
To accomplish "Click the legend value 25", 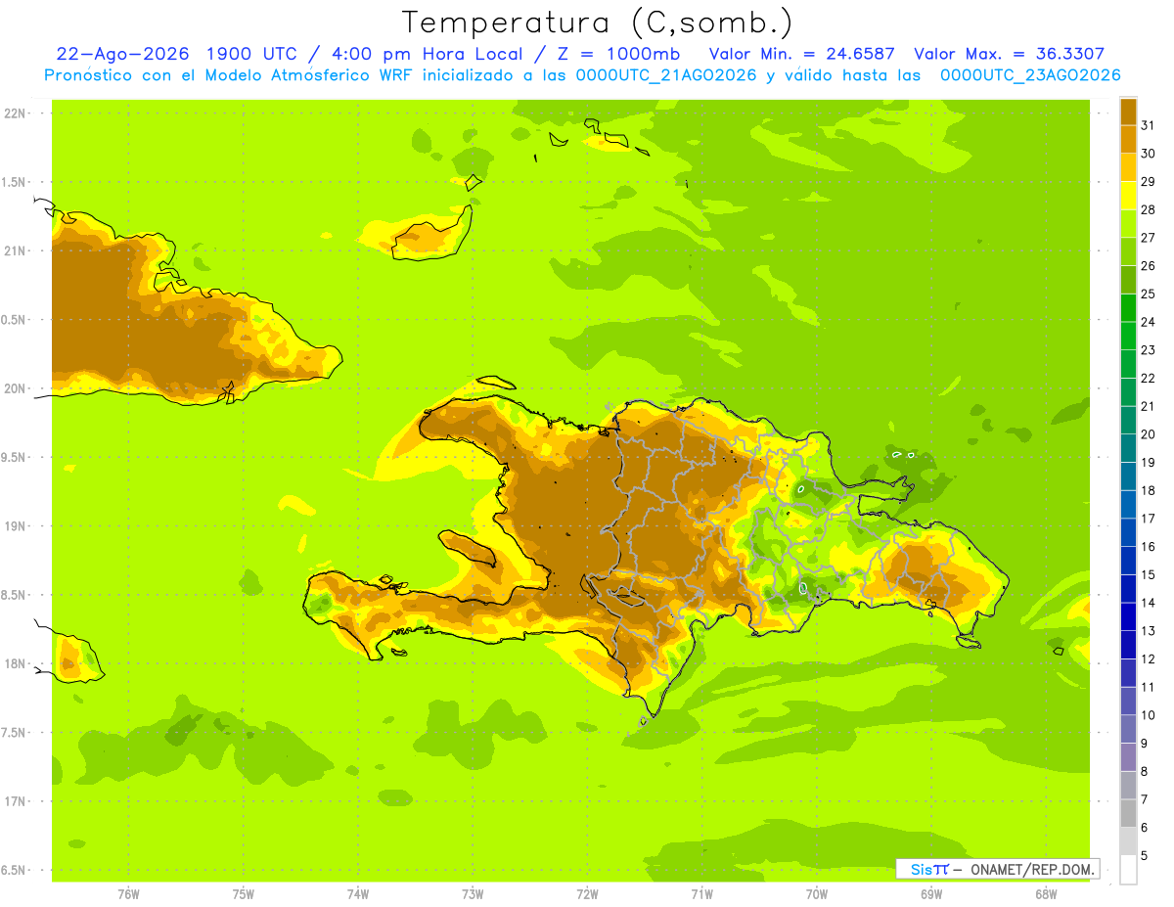I will coord(1149,294).
